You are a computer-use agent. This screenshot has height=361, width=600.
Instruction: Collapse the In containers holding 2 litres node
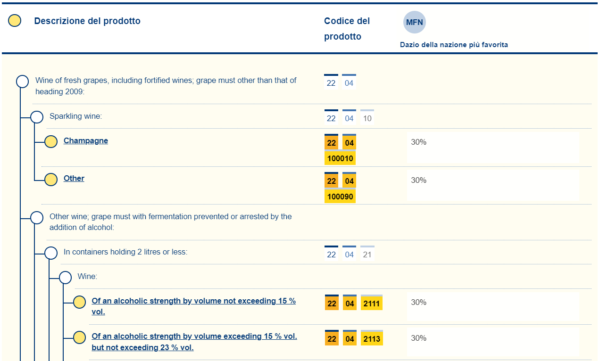point(51,253)
